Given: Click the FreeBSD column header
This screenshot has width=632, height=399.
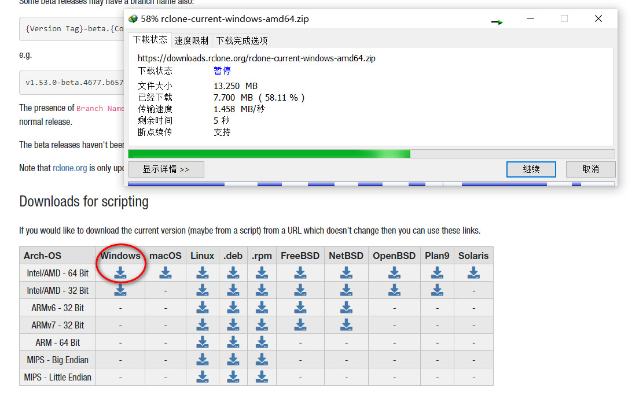Looking at the screenshot, I should click(300, 256).
